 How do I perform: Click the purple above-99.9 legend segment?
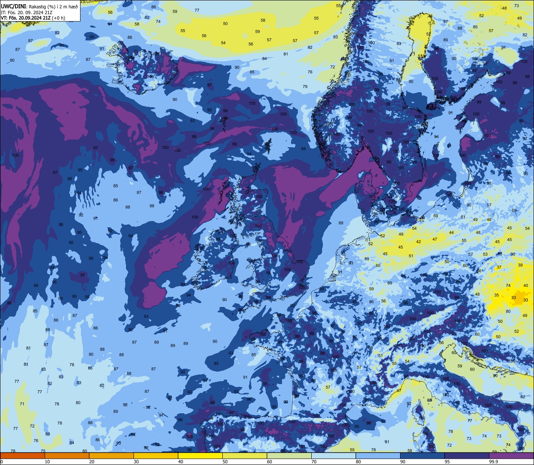511,455
